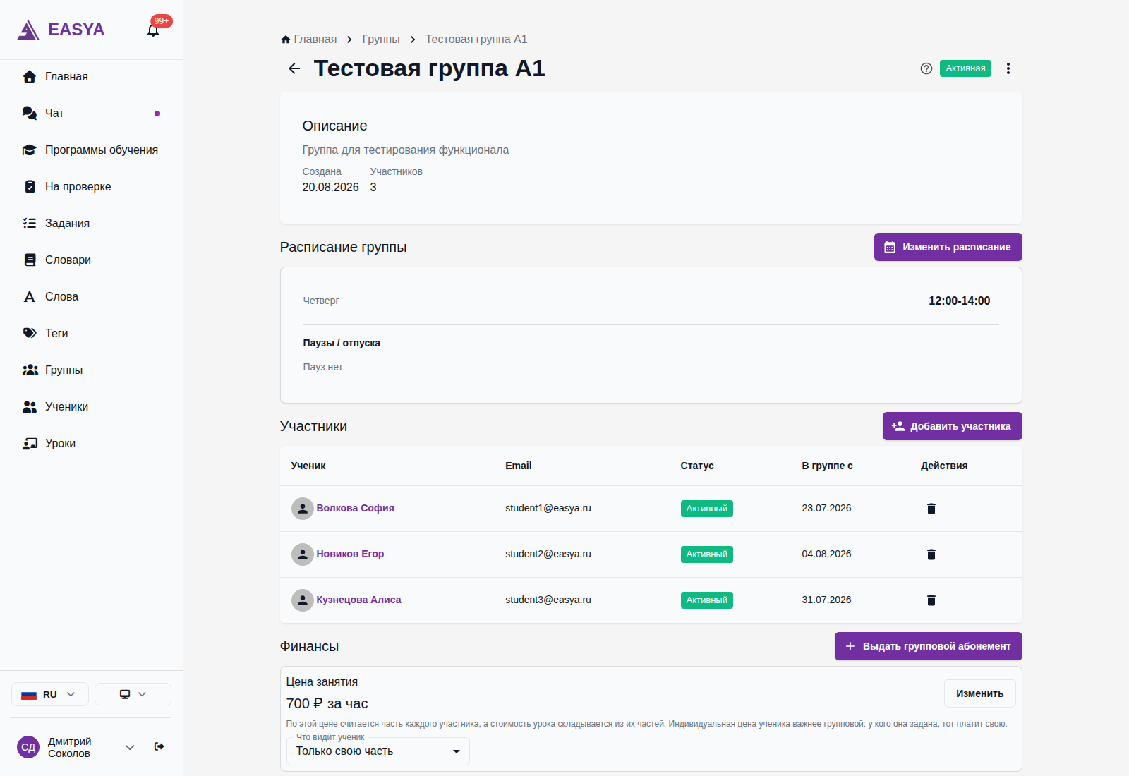Click the 12:00-14:00 schedule time
The height and width of the screenshot is (776, 1129).
click(959, 301)
